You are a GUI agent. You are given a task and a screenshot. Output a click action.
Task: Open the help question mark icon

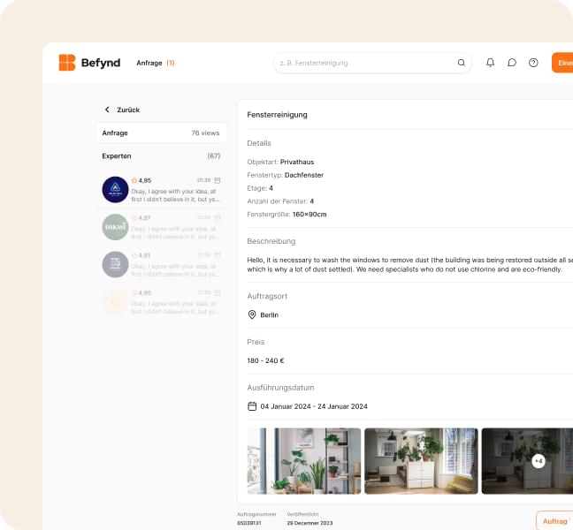tap(533, 63)
